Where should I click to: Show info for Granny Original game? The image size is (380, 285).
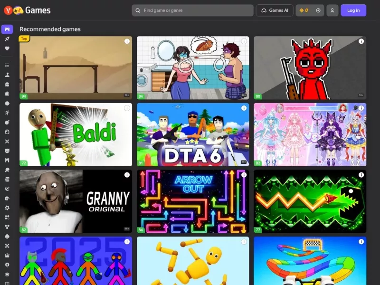[127, 175]
